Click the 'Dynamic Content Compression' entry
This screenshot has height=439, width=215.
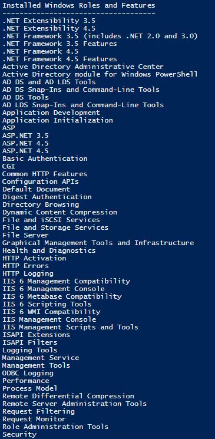click(59, 212)
